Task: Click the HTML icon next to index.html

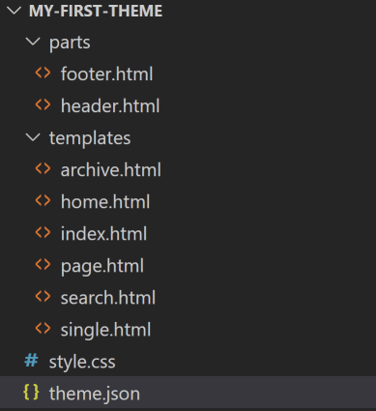Action: (x=43, y=232)
